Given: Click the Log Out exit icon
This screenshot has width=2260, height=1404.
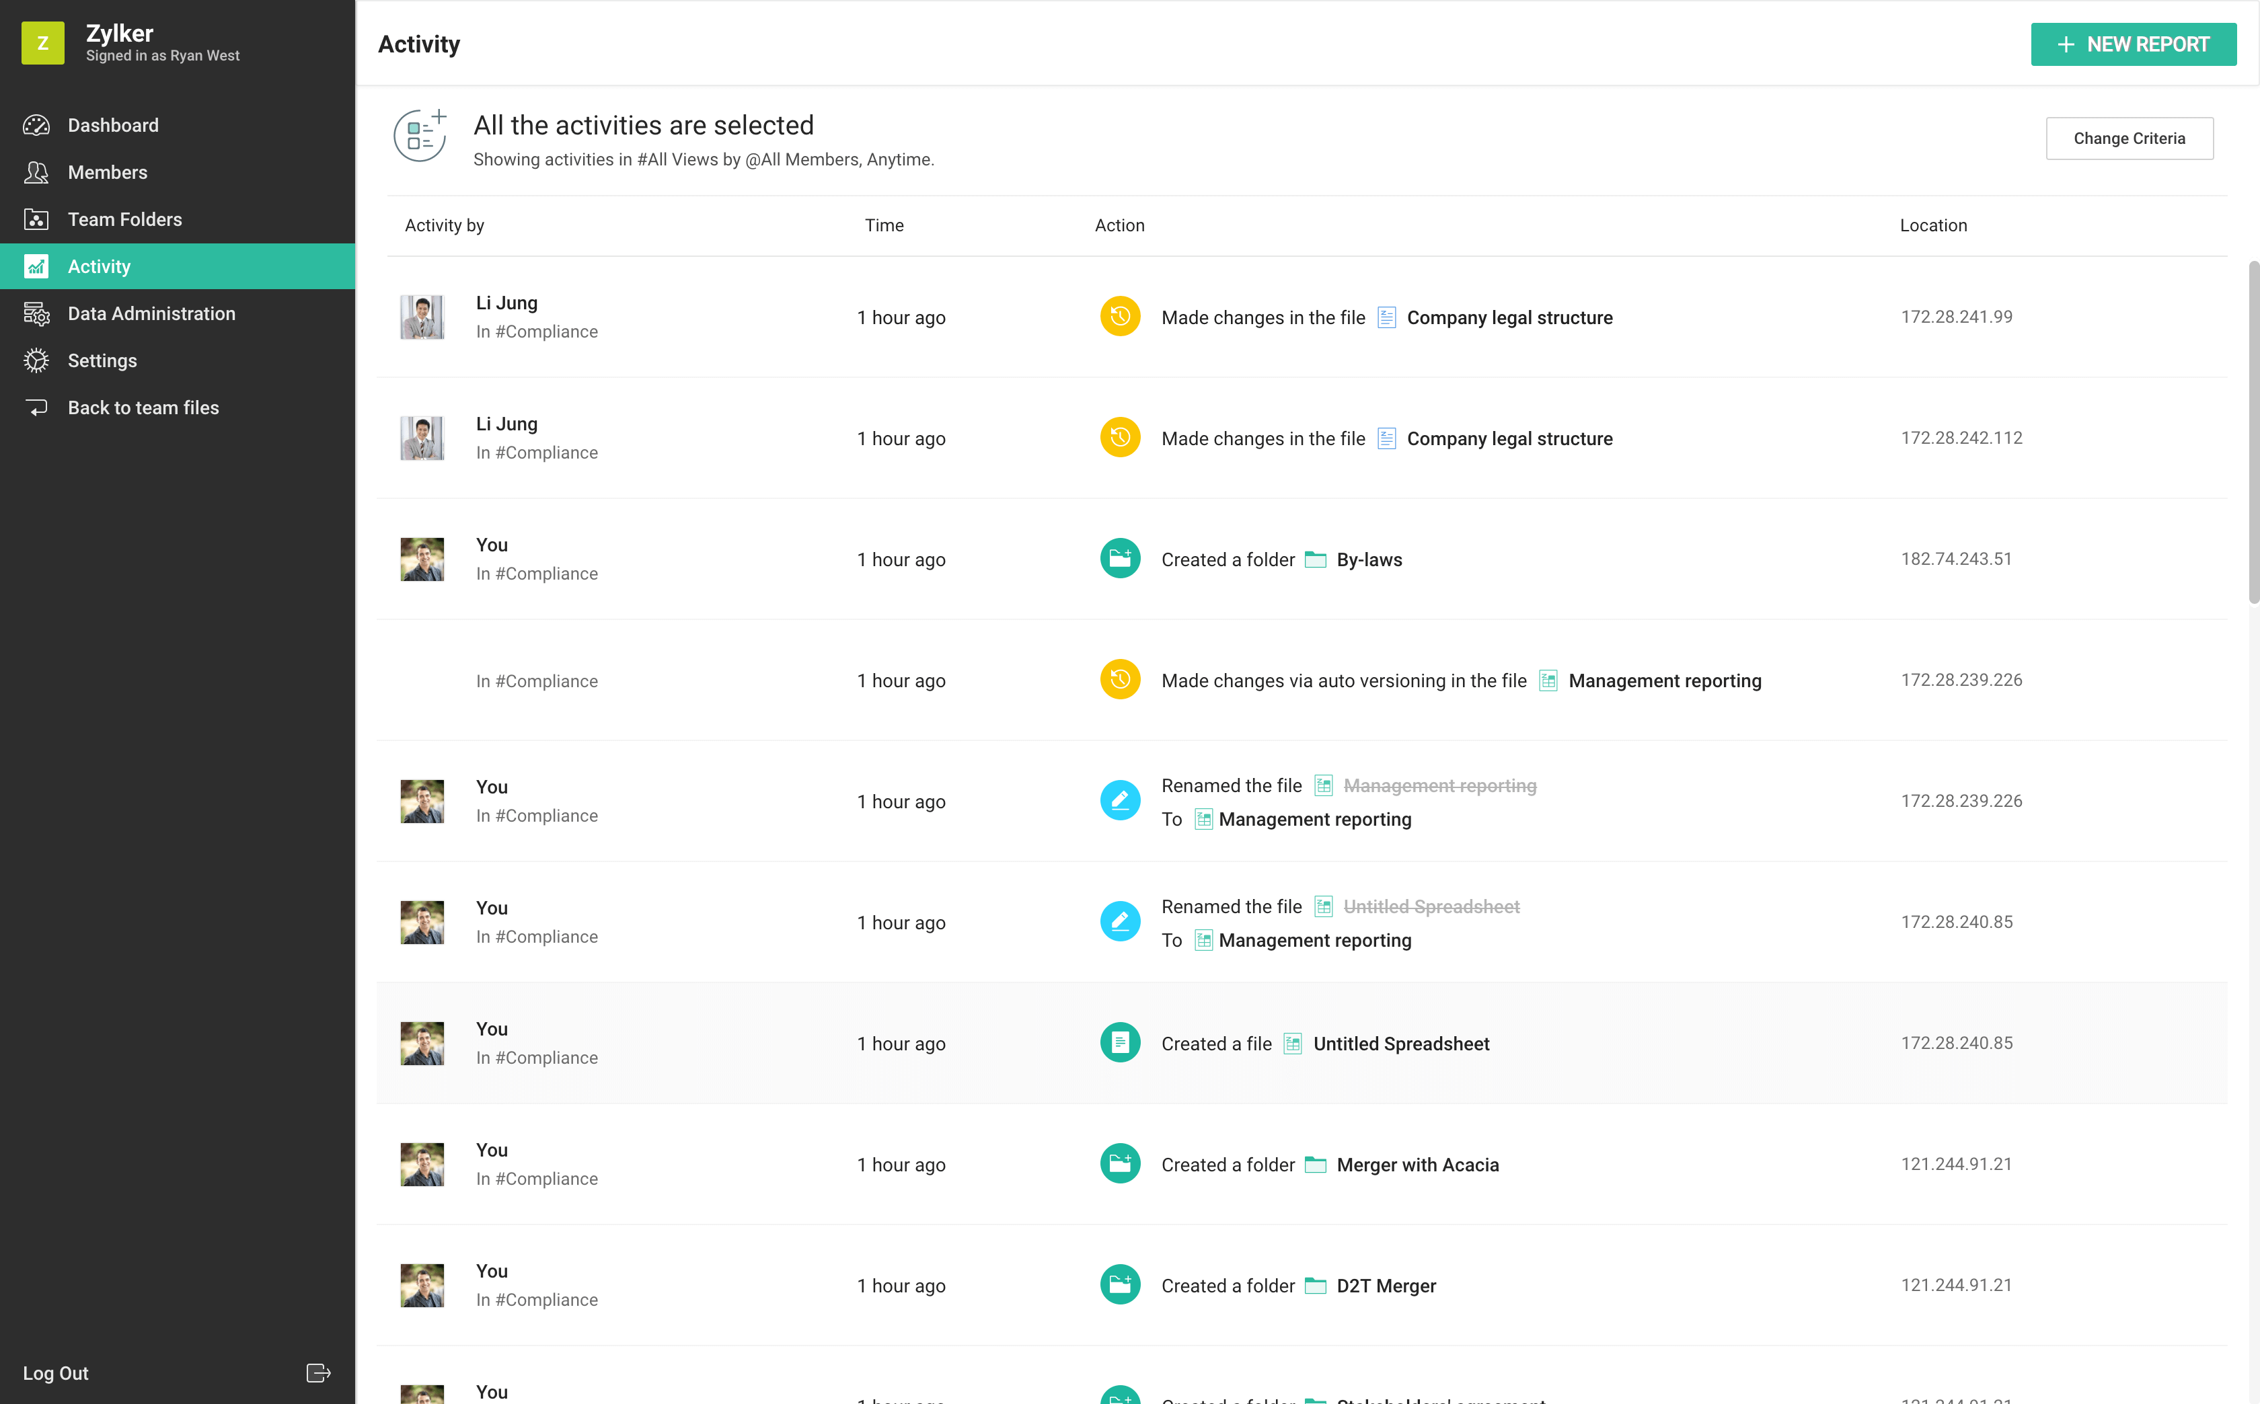Looking at the screenshot, I should (317, 1372).
